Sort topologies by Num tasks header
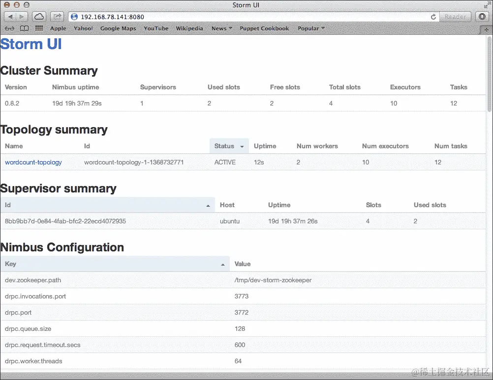This screenshot has height=380, width=493. pos(451,146)
